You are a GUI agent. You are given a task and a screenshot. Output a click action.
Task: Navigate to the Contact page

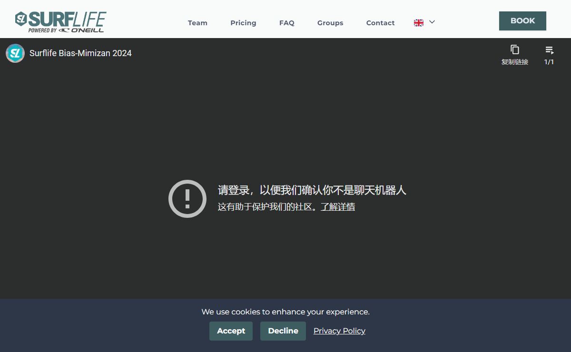click(380, 23)
